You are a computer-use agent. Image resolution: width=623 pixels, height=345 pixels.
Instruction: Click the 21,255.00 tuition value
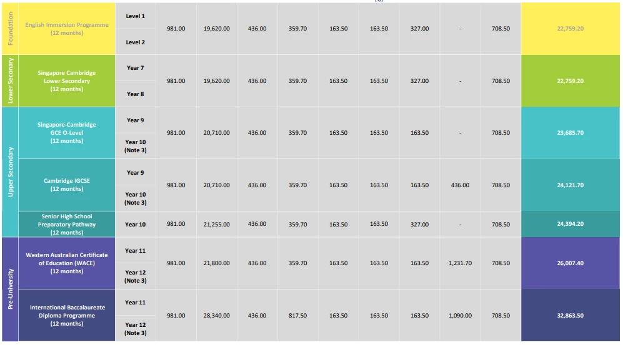[x=217, y=224]
